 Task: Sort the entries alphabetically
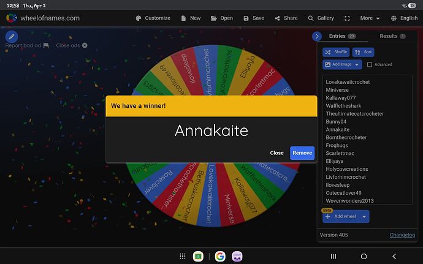(363, 52)
